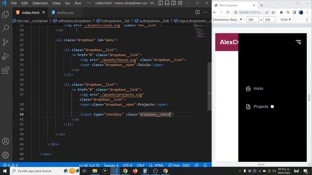This screenshot has width=312, height=175.
Task: Reload the page in Chrome
Action: 228,12
